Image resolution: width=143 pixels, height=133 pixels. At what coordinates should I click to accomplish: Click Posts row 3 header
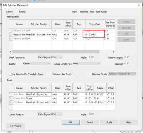click(x=11, y=102)
